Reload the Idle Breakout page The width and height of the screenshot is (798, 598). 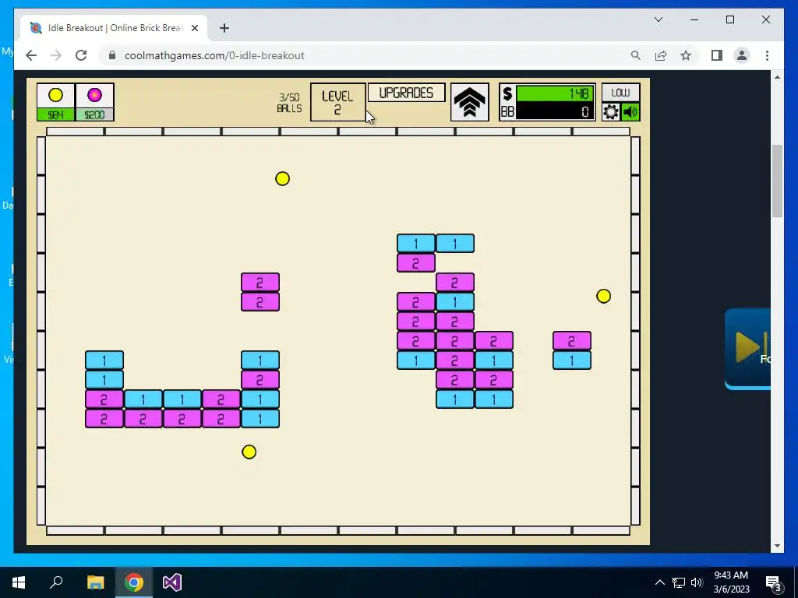click(81, 55)
